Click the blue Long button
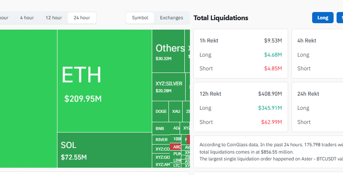This screenshot has height=175, width=343. point(322,18)
